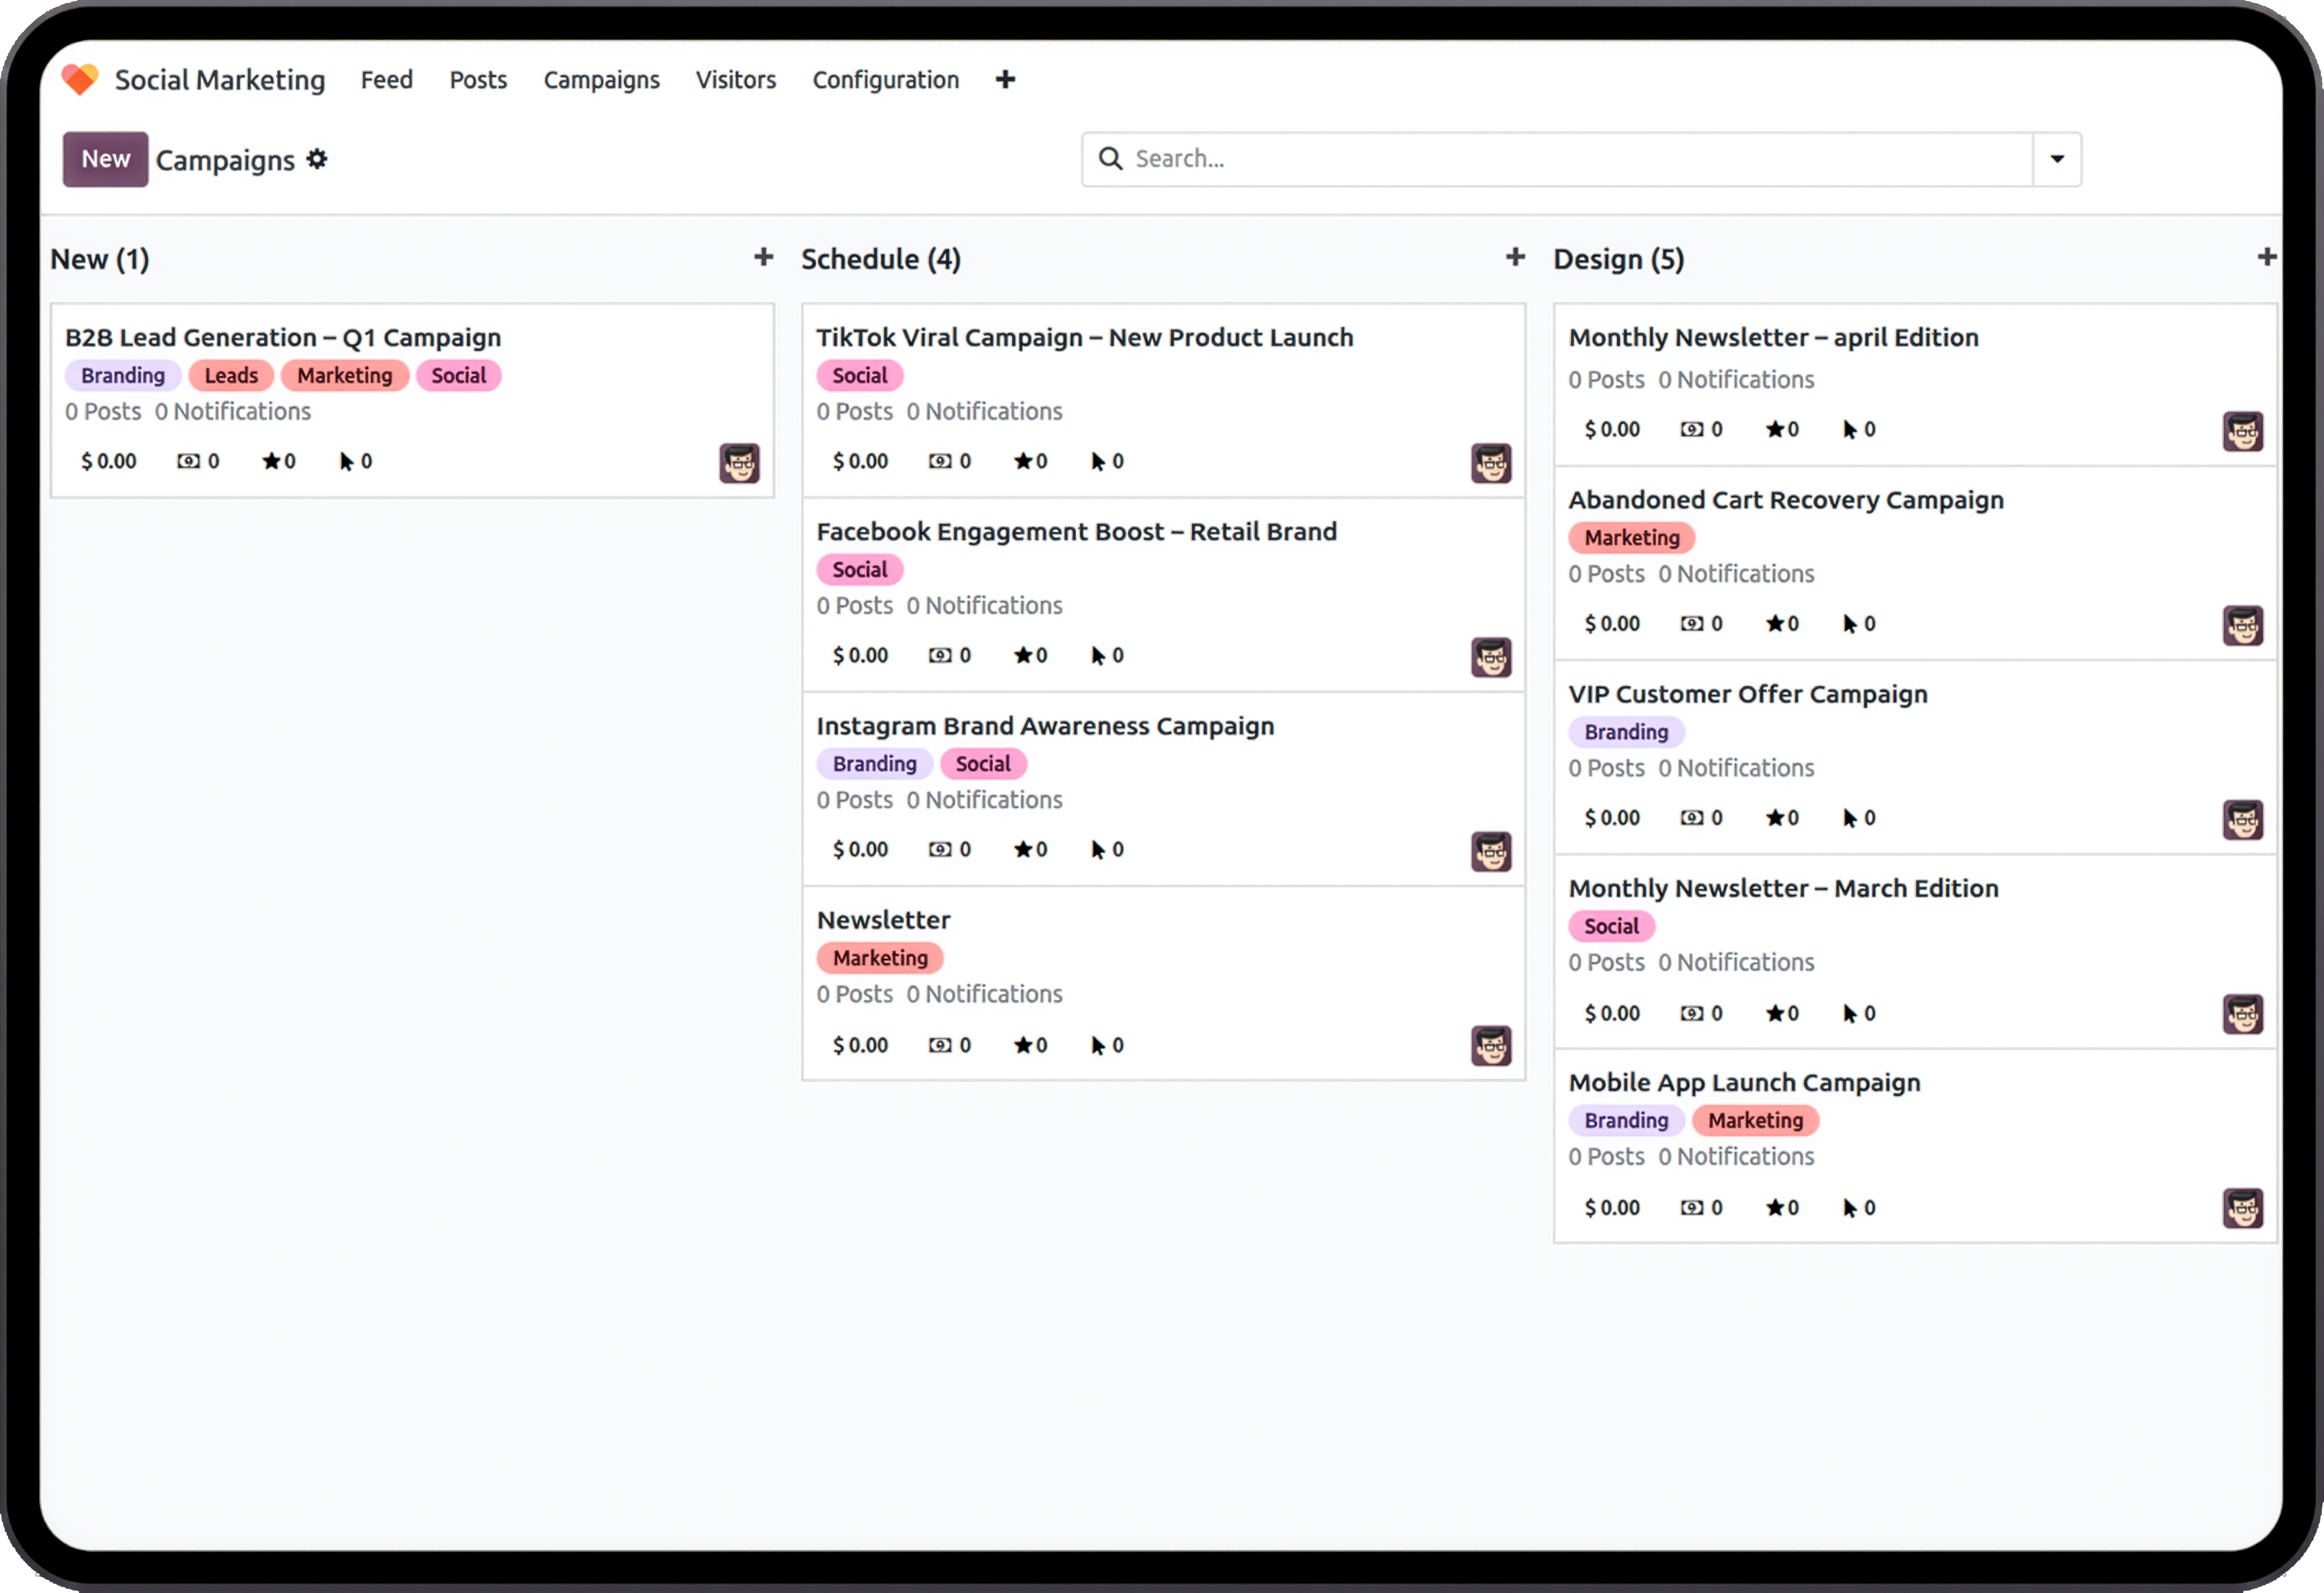The height and width of the screenshot is (1593, 2324).
Task: Click user avatar on Mobile App Launch card
Action: (x=2243, y=1208)
